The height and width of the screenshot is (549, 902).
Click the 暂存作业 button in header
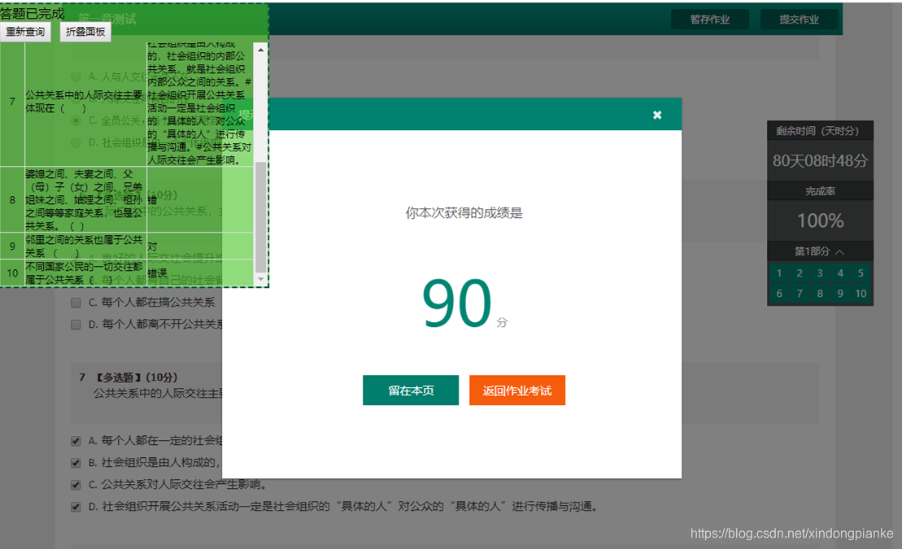[710, 20]
